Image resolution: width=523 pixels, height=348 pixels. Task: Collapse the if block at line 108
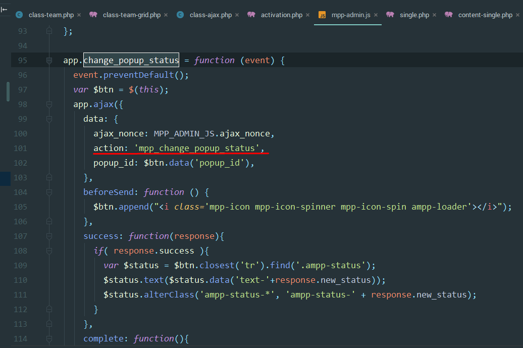tap(49, 251)
